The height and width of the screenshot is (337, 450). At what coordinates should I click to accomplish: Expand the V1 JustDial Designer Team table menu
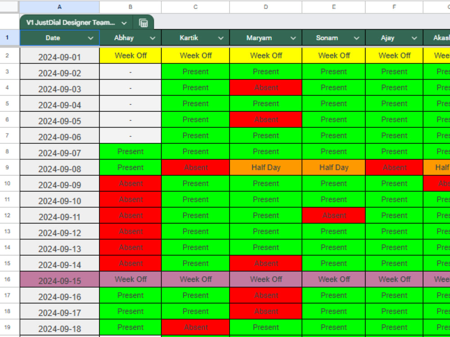(x=124, y=23)
